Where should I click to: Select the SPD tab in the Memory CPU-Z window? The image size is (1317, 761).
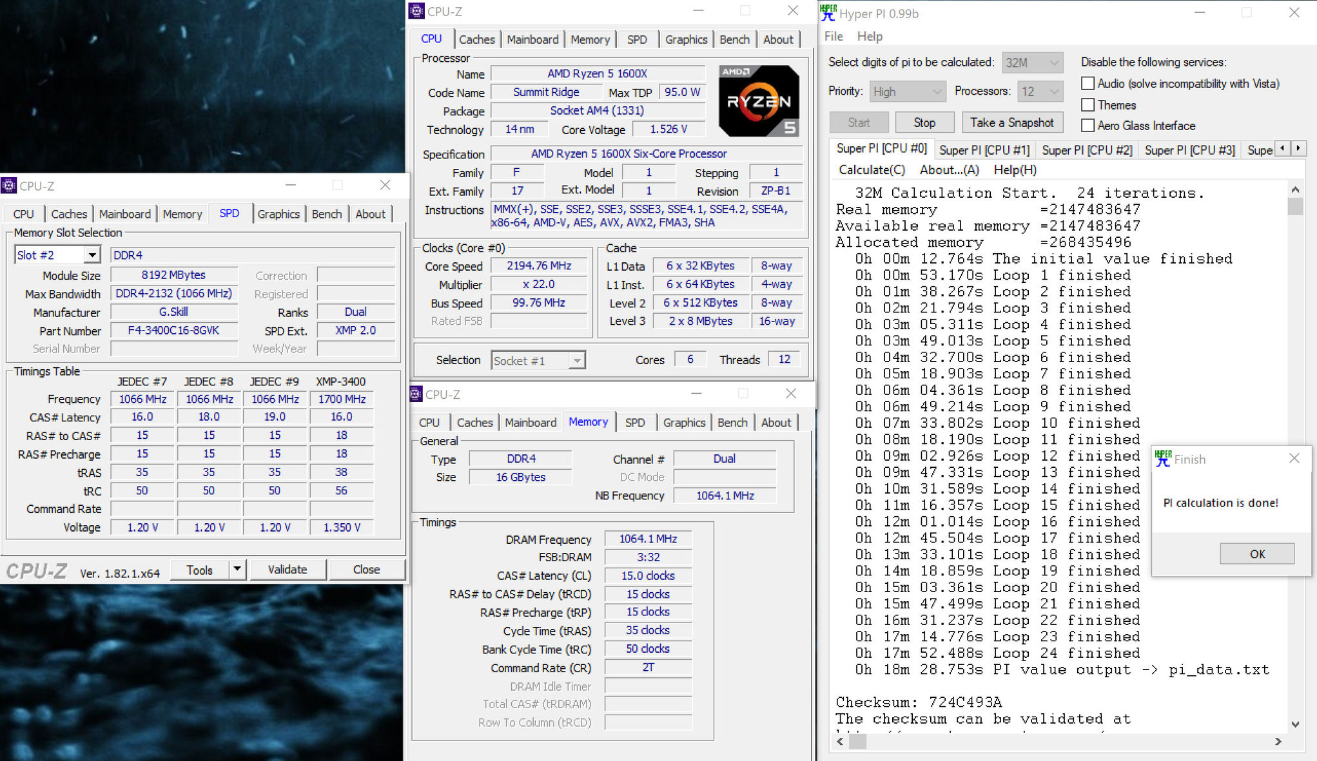pyautogui.click(x=635, y=422)
